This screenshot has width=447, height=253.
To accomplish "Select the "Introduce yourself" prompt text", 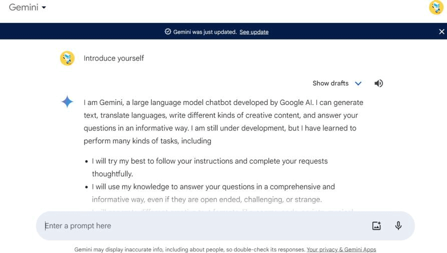I will 114,58.
